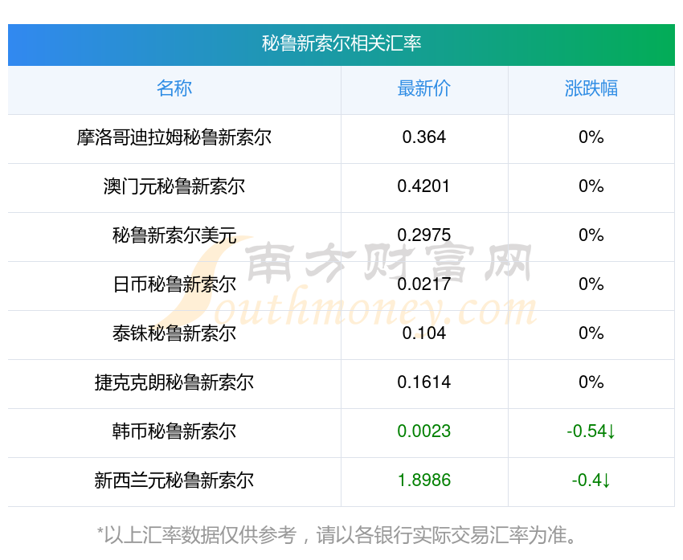Open the 日币秘鲁新索尔 entry

pyautogui.click(x=174, y=284)
